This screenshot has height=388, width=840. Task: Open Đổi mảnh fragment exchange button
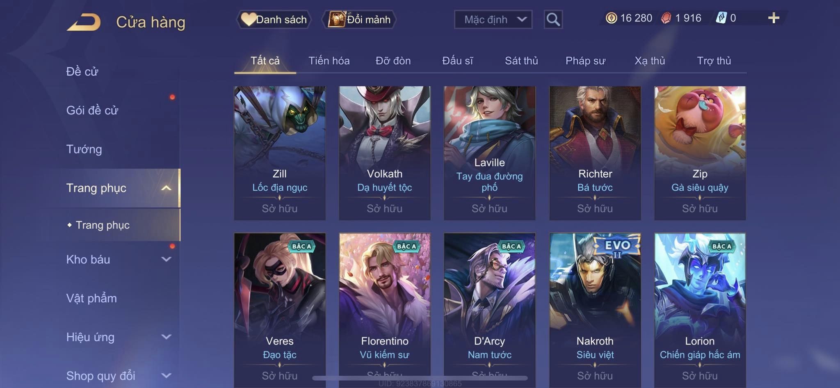(359, 19)
